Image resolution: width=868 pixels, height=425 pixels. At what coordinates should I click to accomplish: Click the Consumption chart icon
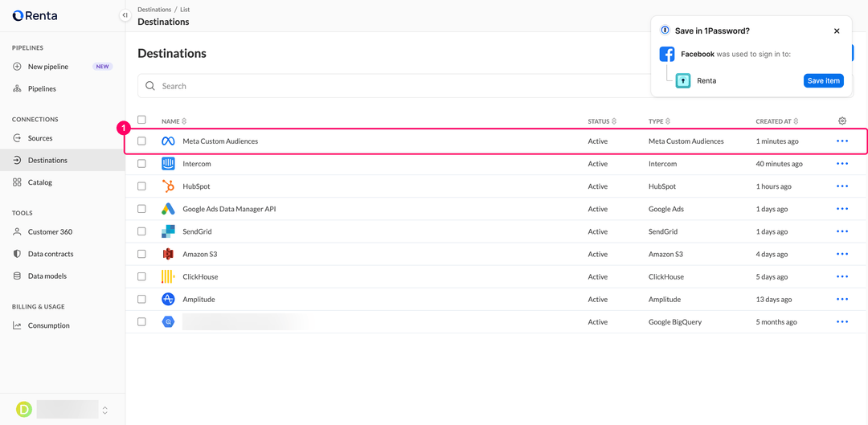click(x=17, y=325)
